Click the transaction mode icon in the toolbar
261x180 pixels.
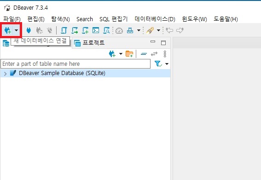pyautogui.click(x=130, y=30)
